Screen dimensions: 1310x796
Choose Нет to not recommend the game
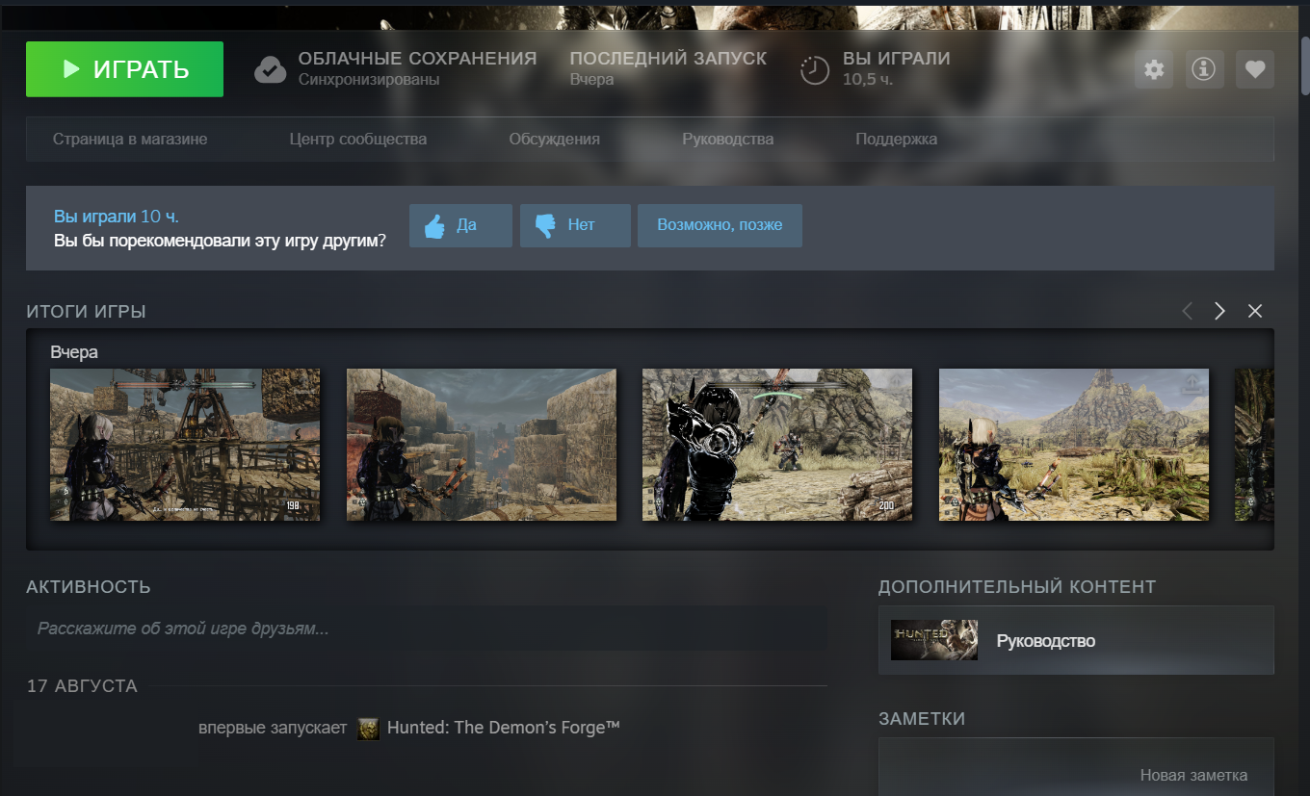575,225
